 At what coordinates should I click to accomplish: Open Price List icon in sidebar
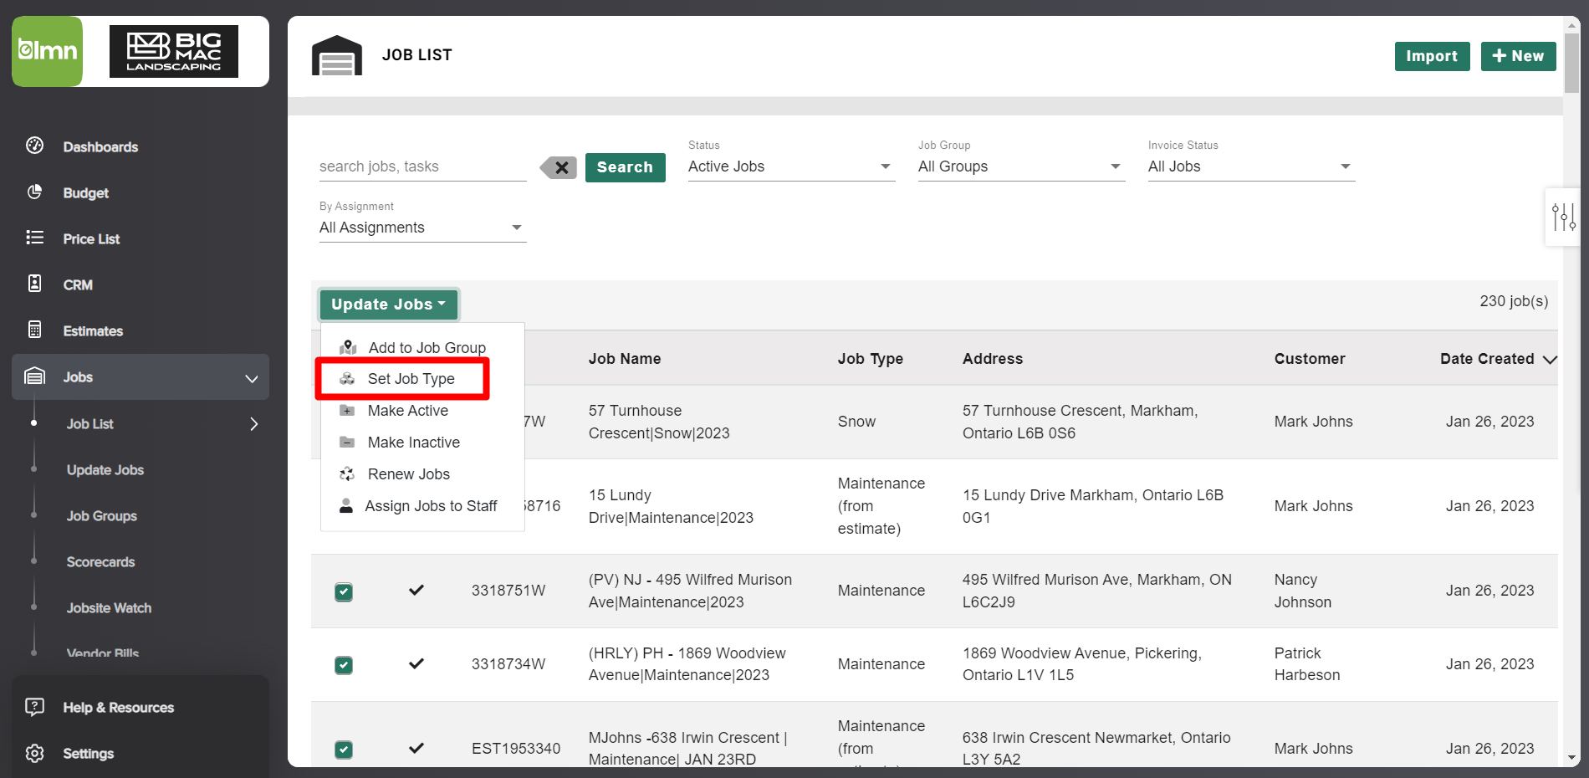(34, 238)
